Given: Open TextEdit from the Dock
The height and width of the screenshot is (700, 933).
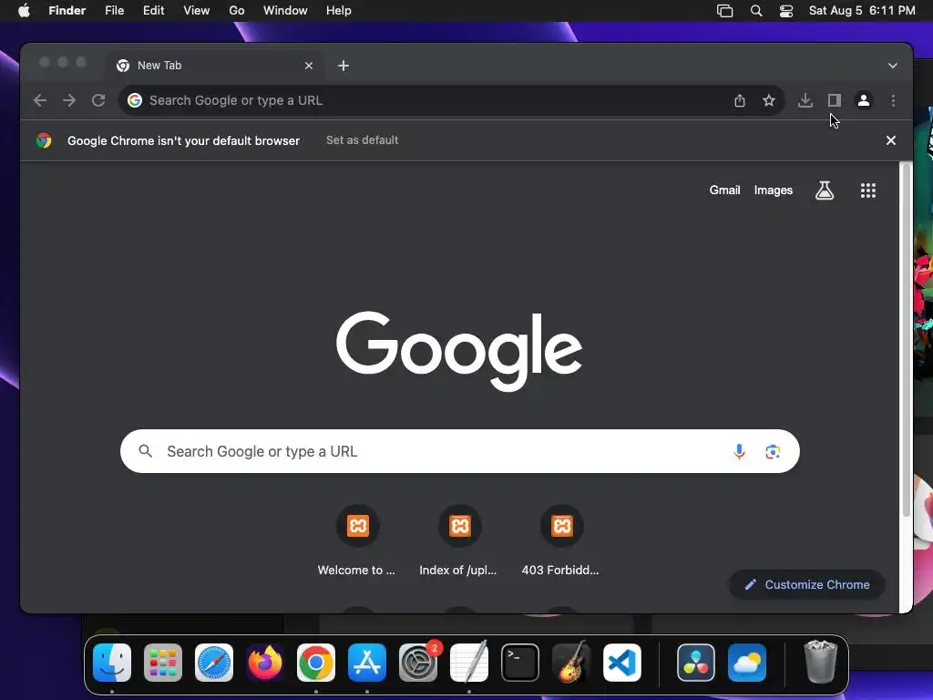Looking at the screenshot, I should [469, 663].
